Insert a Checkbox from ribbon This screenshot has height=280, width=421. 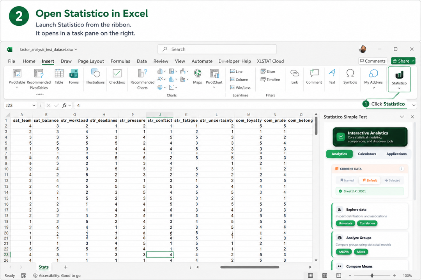(x=117, y=77)
